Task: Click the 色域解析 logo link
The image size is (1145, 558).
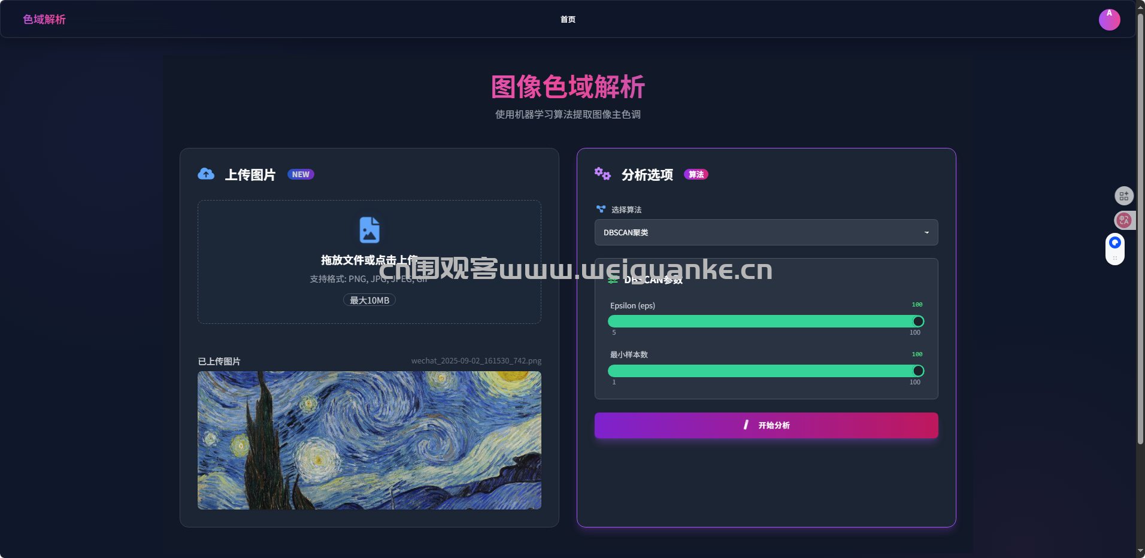Action: coord(44,20)
